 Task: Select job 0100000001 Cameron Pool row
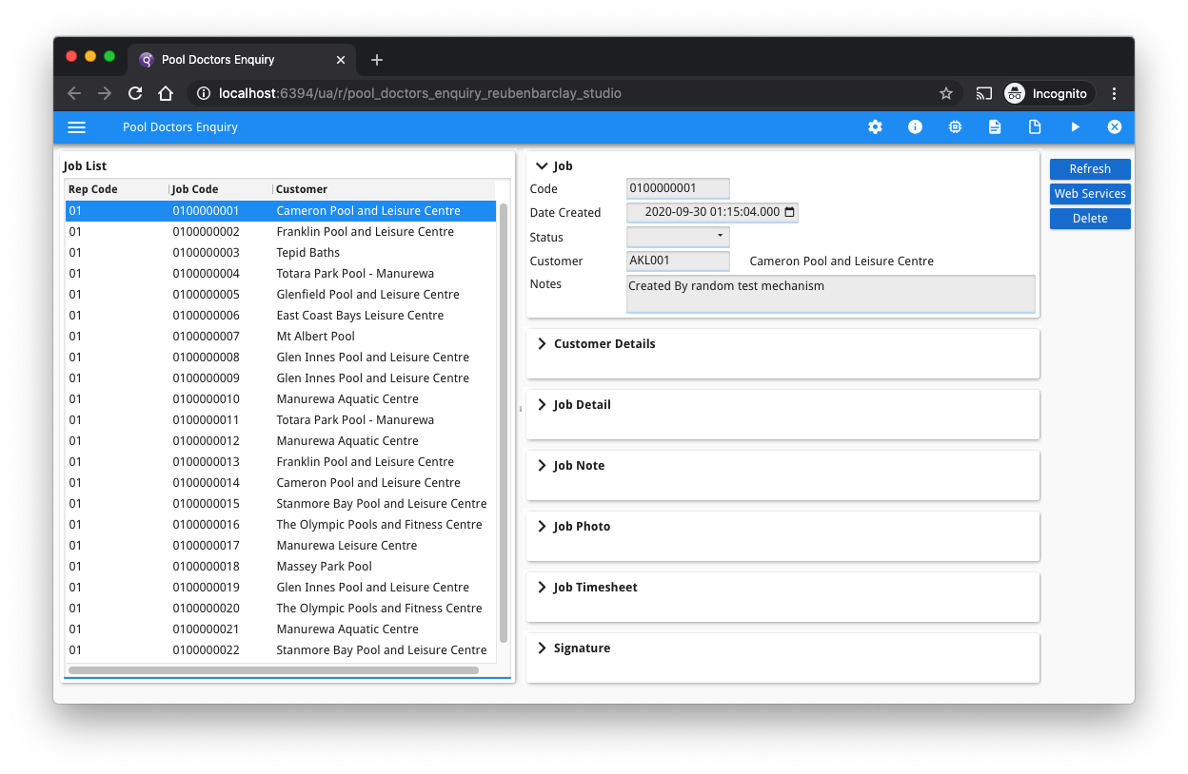tap(281, 211)
